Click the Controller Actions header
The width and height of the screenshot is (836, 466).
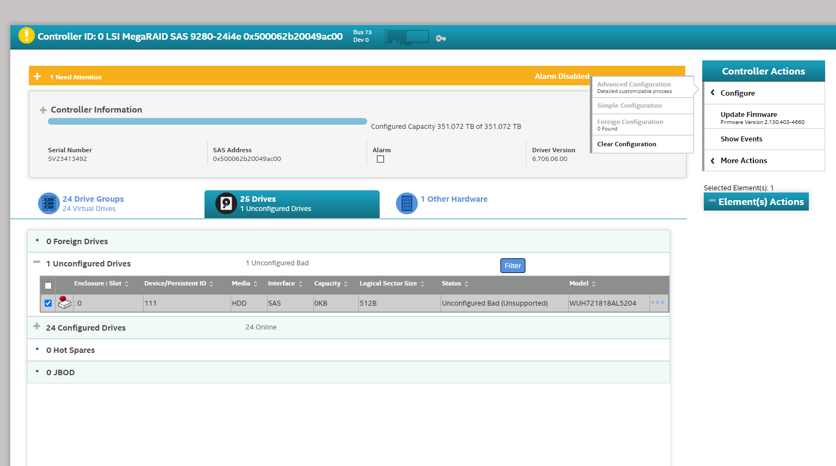point(764,71)
